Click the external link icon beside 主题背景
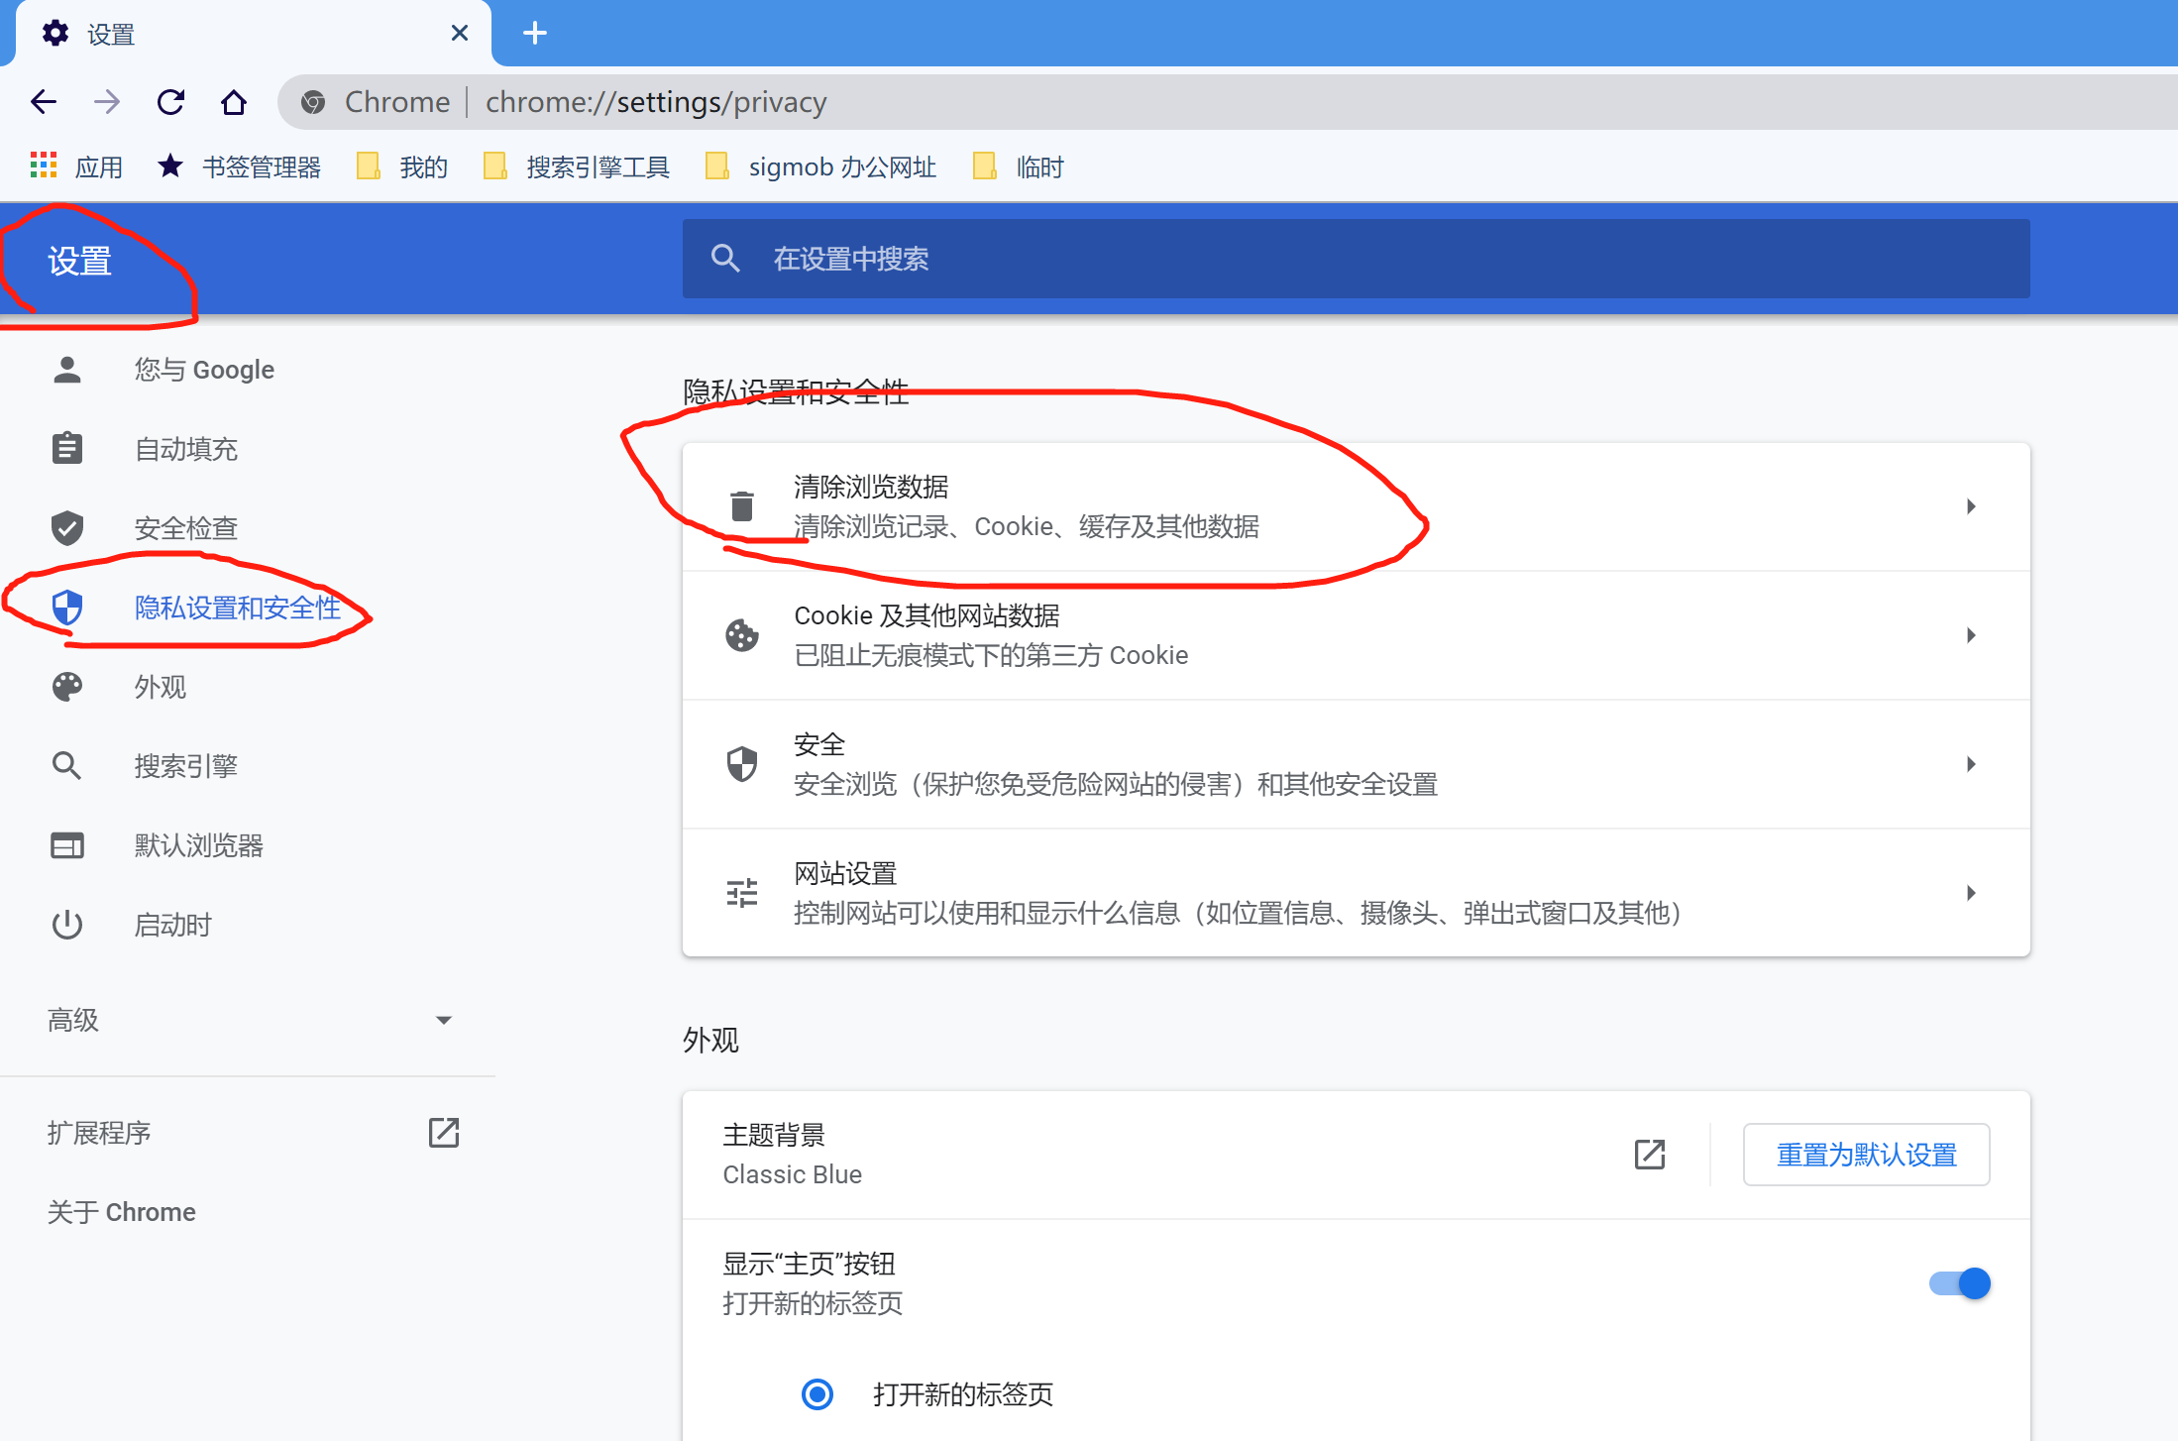This screenshot has height=1441, width=2178. 1649,1155
